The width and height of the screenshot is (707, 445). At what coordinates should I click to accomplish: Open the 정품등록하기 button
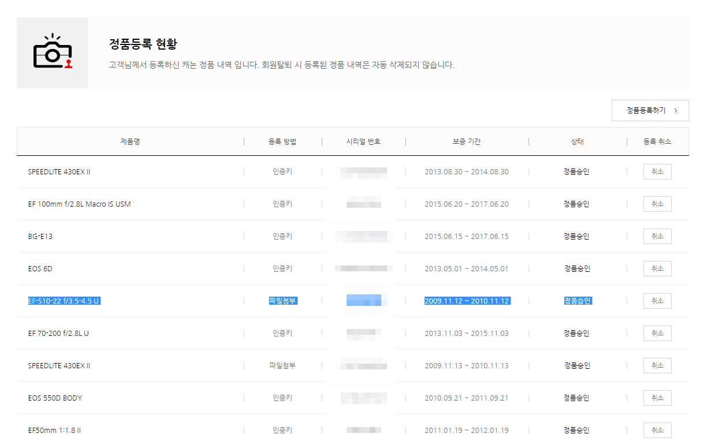[x=650, y=110]
